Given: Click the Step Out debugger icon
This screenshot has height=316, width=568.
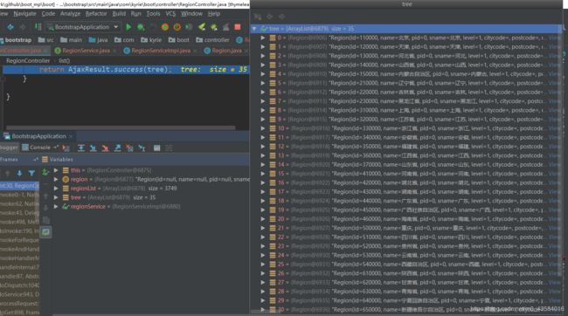Looking at the screenshot, I should tap(117, 148).
